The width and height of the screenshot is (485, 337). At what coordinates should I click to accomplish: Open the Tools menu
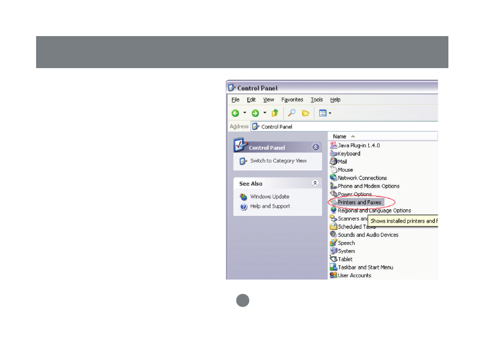pos(317,100)
